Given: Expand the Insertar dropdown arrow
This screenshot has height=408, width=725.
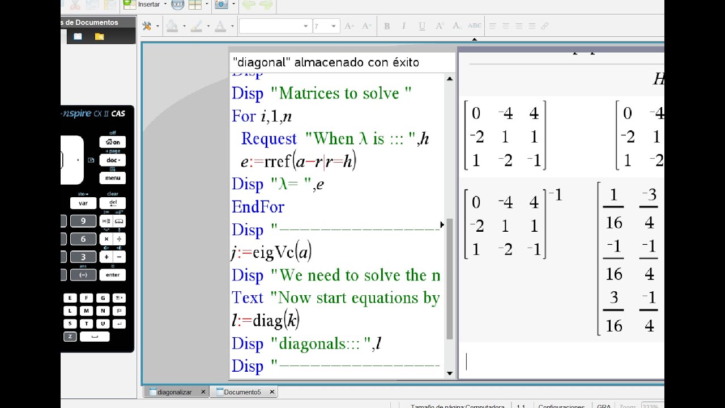Looking at the screenshot, I should (x=165, y=4).
